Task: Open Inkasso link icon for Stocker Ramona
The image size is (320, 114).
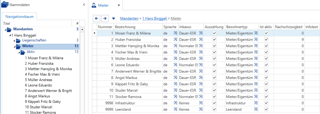Action: 201,97
